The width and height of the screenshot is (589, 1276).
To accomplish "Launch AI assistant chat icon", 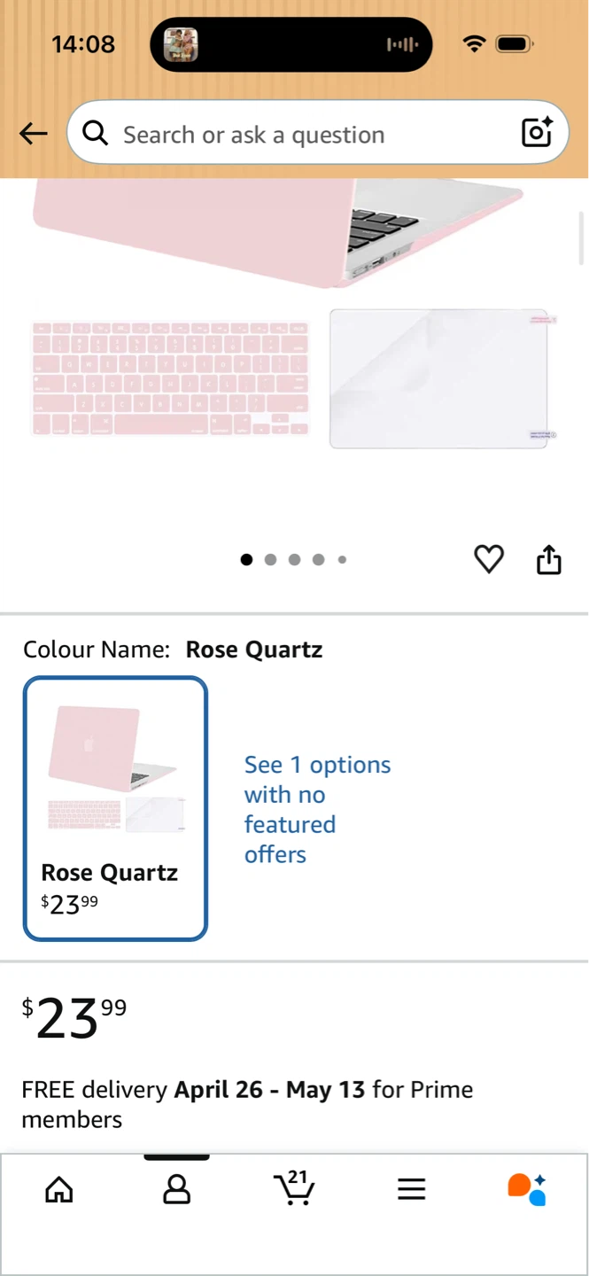I will coord(527,1189).
